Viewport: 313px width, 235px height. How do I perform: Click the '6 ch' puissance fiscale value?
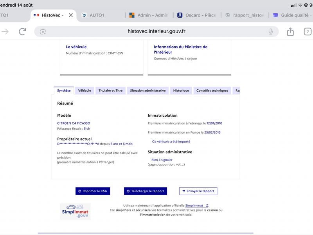tap(87, 129)
